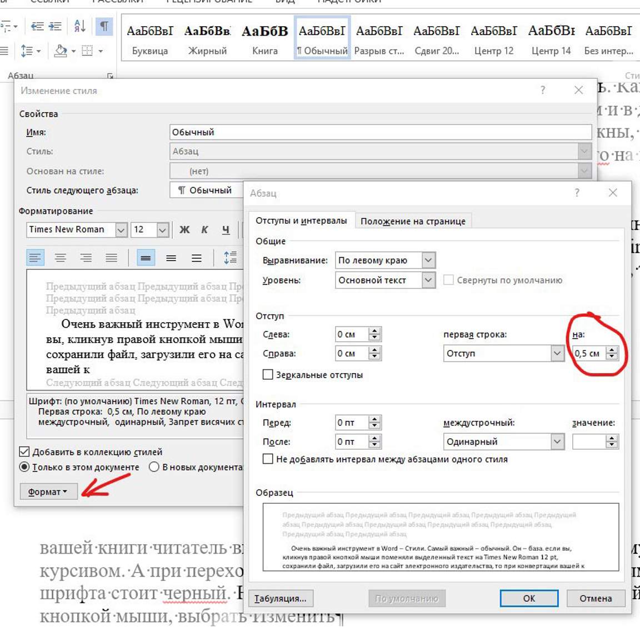Click the increase indent icon in the ribbon
This screenshot has width=640, height=627.
[55, 26]
